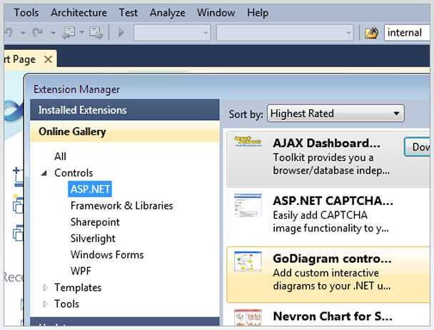Open the Tools menu
This screenshot has height=330, width=434.
(x=26, y=13)
